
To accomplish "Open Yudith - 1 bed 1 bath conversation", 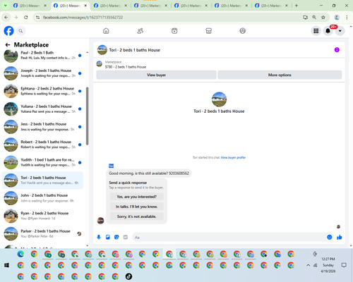I will point(42,162).
